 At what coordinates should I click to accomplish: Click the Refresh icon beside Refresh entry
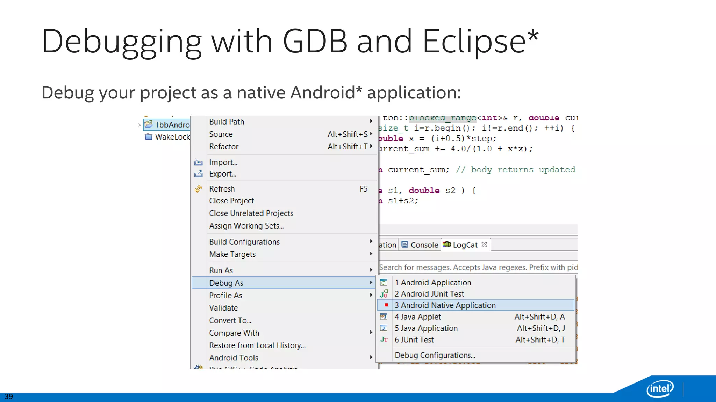point(198,189)
